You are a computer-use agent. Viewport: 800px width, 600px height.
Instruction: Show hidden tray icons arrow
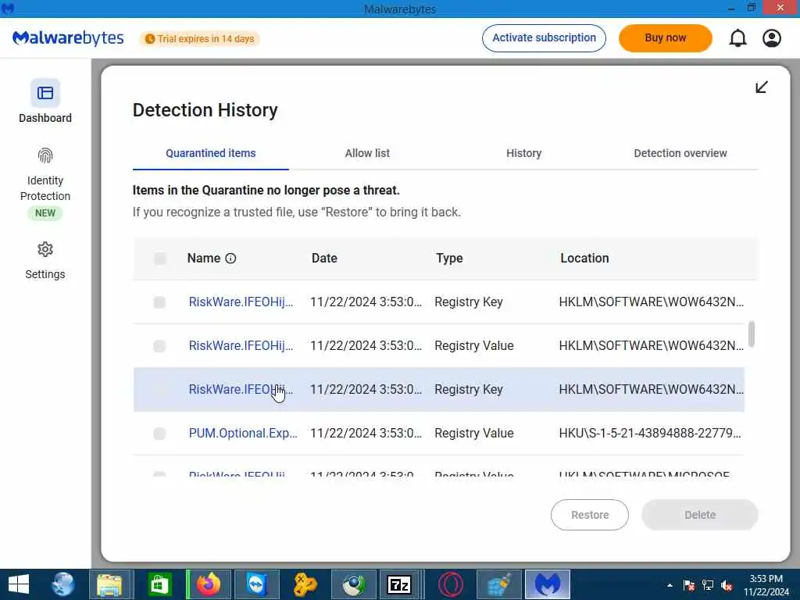click(670, 585)
